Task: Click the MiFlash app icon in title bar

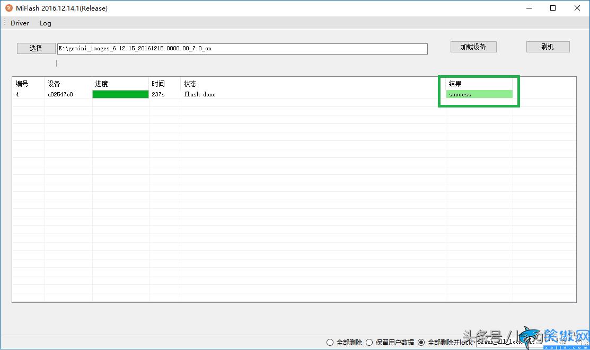Action: [8, 8]
